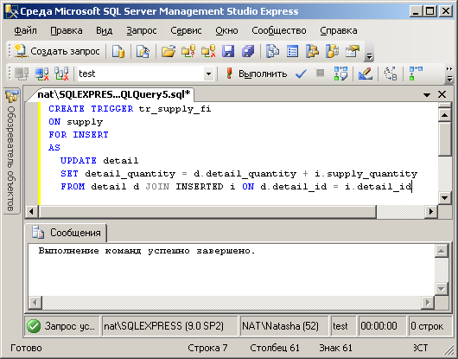Click Столбец 61 in bottom status bar
The height and width of the screenshot is (359, 458).
click(275, 348)
